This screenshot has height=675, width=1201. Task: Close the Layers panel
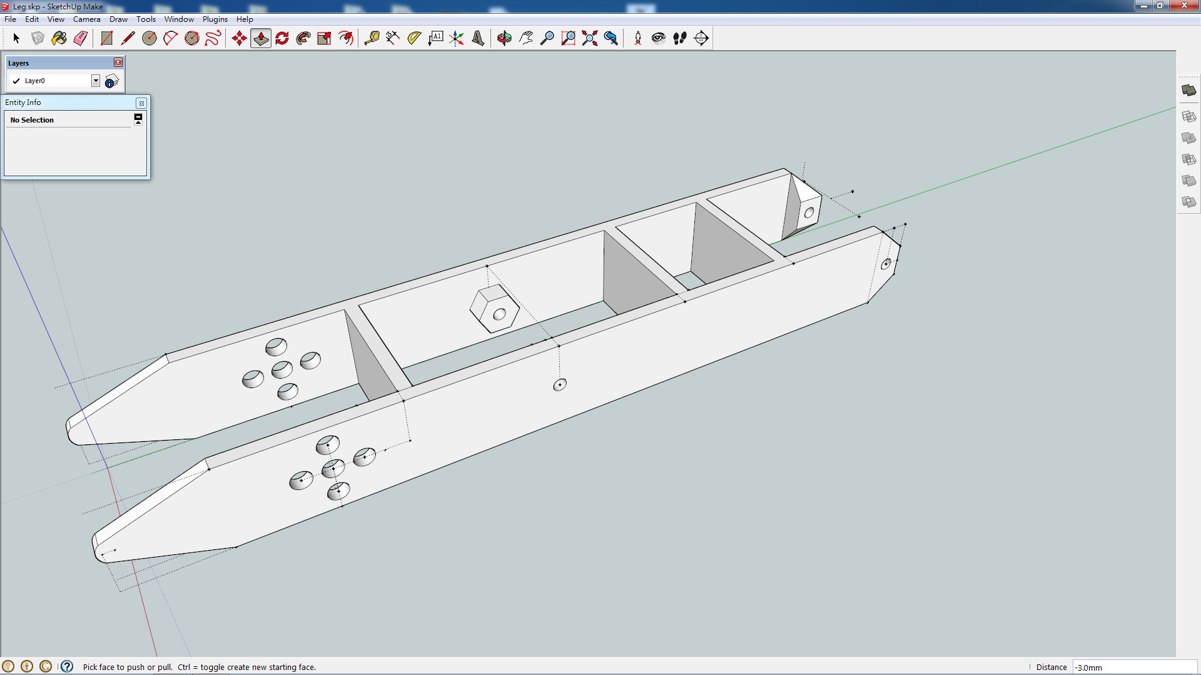118,62
